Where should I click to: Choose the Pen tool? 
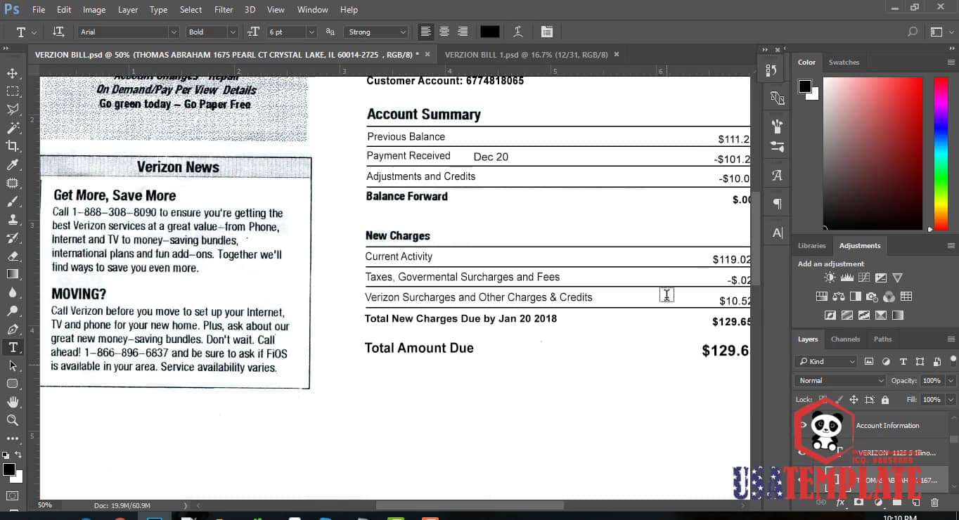tap(13, 329)
